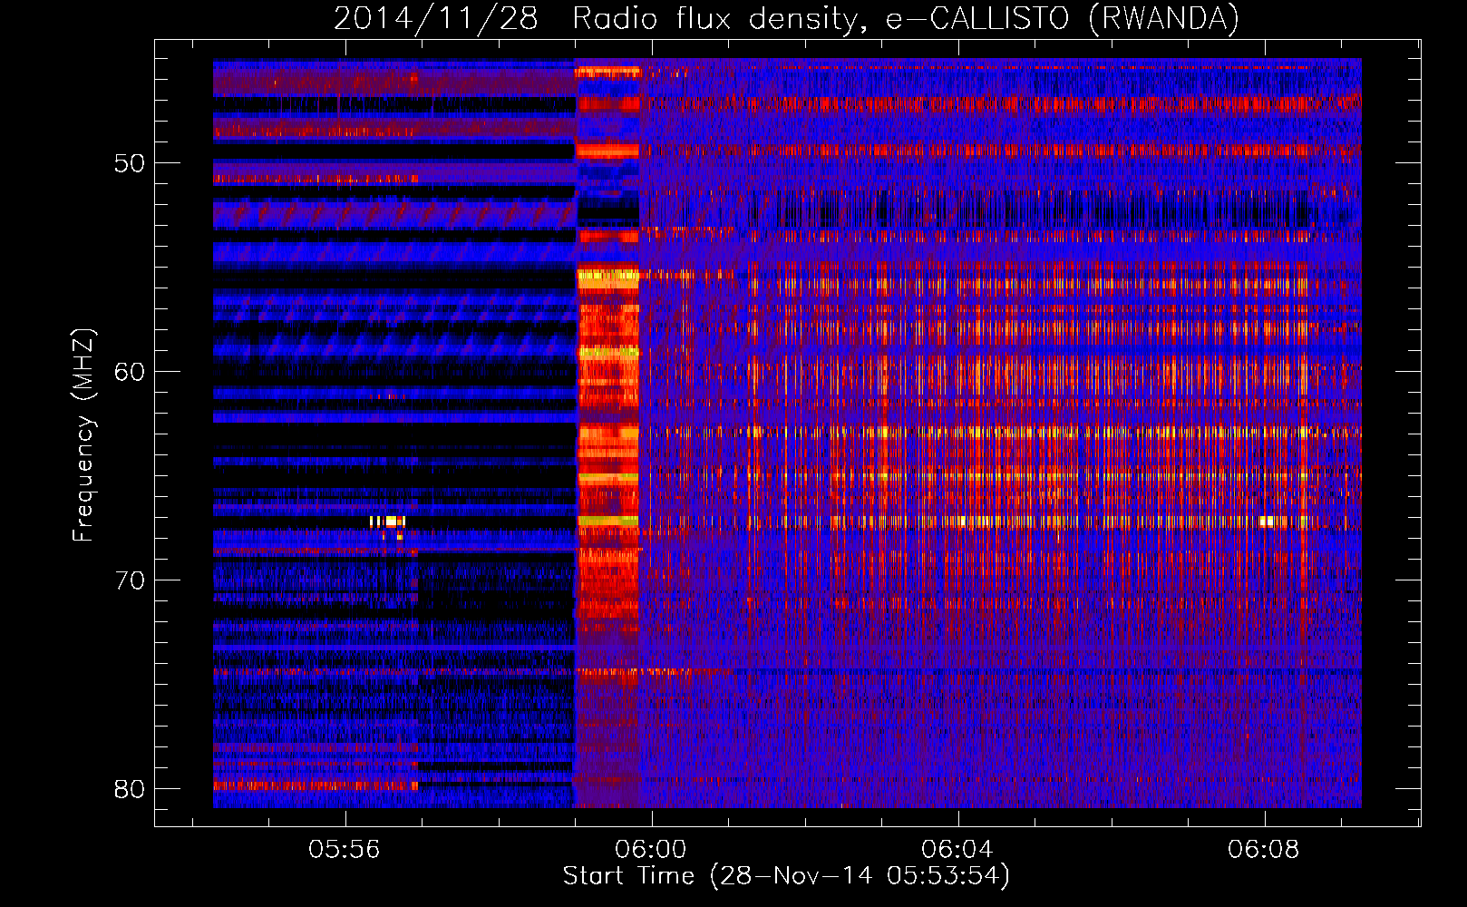Click the 06:08 time tick label
Viewport: 1467px width, 907px height.
[x=1264, y=850]
